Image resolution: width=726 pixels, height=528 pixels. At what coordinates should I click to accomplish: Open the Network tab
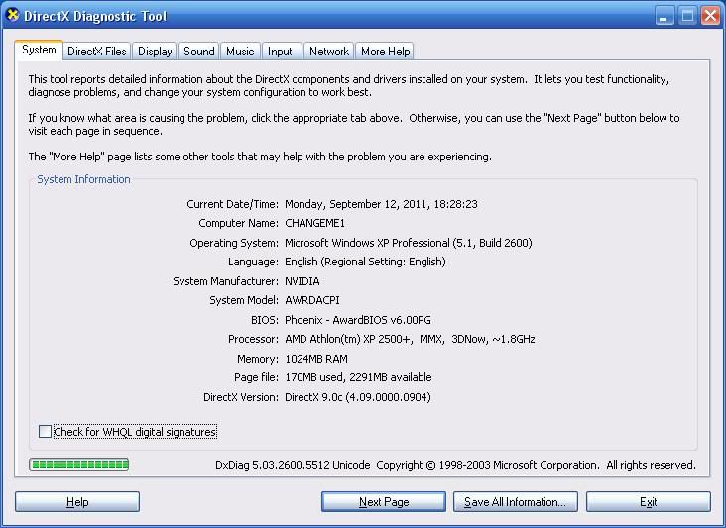point(329,52)
